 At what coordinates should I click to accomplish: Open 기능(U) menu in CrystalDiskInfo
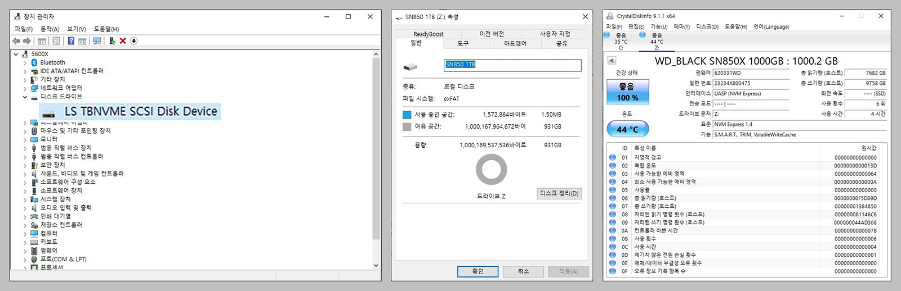659,26
